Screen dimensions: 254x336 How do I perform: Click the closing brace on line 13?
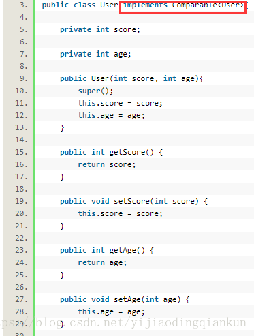[x=62, y=128]
